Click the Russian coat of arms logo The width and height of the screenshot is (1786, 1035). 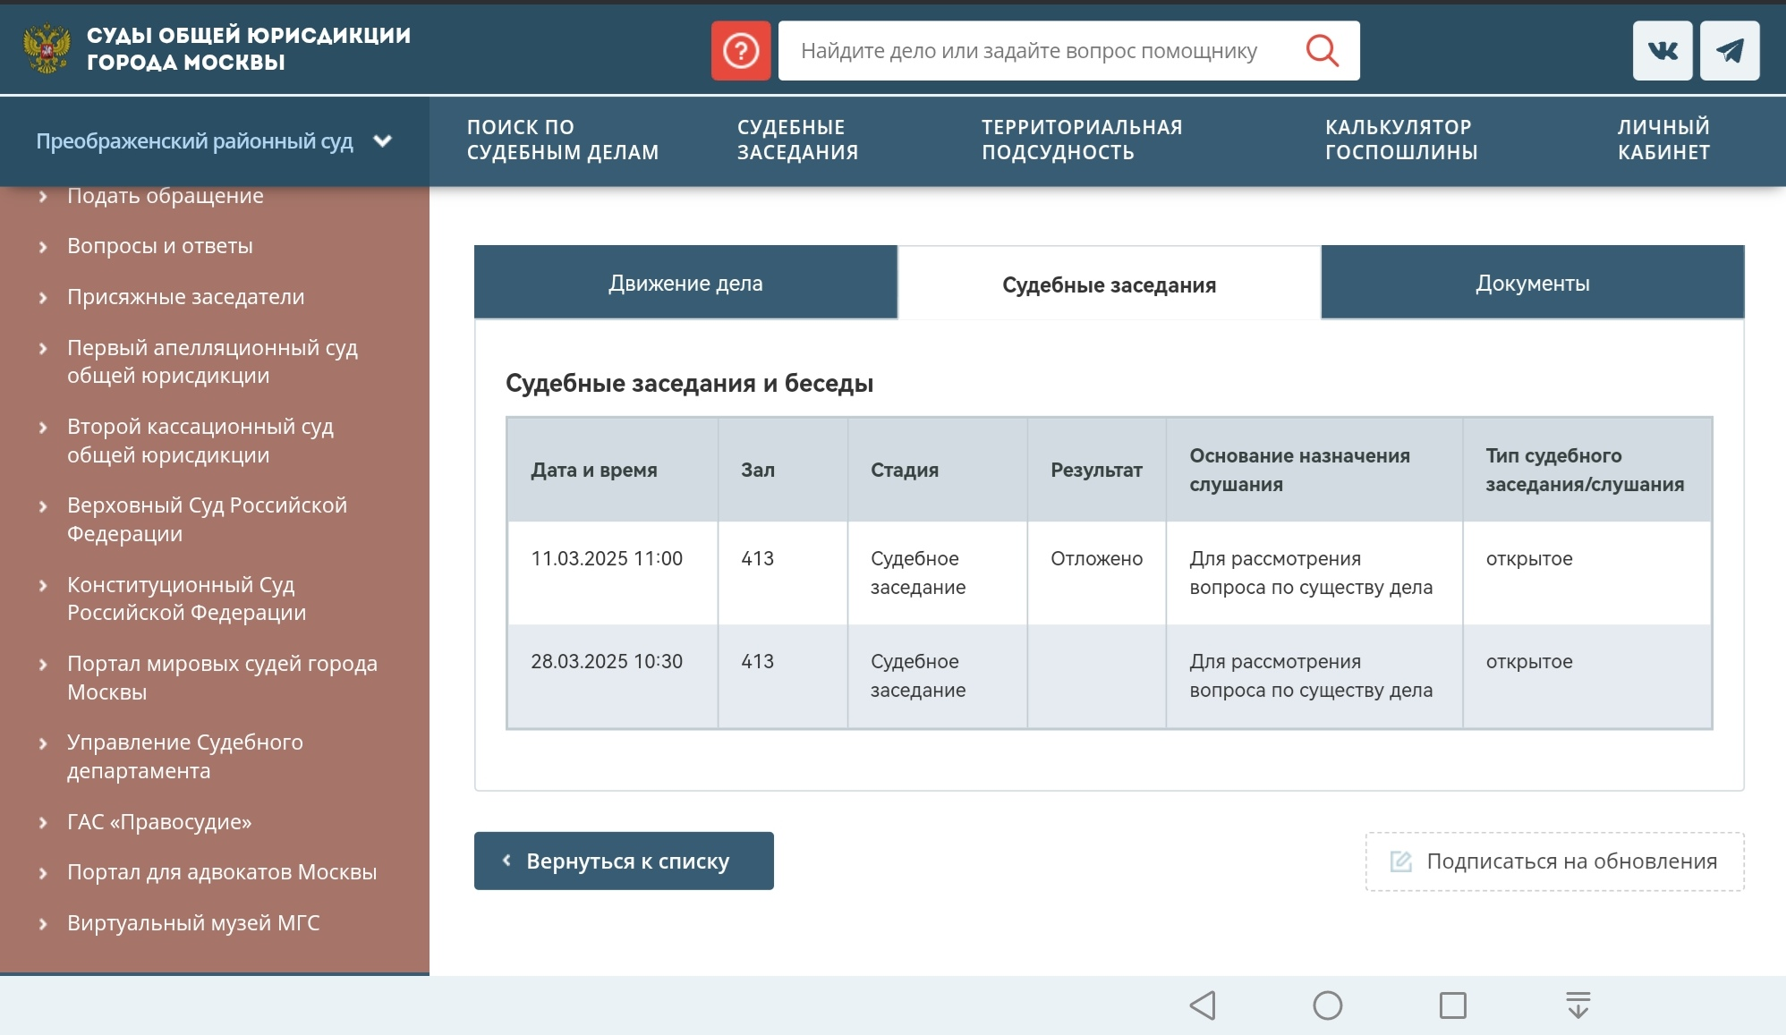coord(47,49)
